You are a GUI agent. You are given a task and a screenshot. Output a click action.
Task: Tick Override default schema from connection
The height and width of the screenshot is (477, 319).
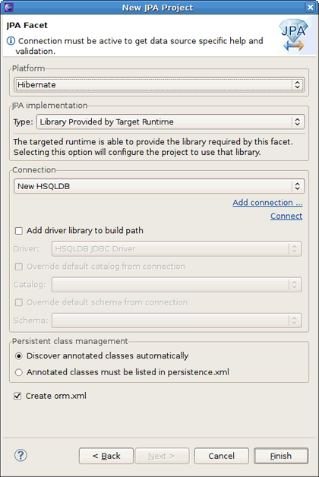click(19, 303)
